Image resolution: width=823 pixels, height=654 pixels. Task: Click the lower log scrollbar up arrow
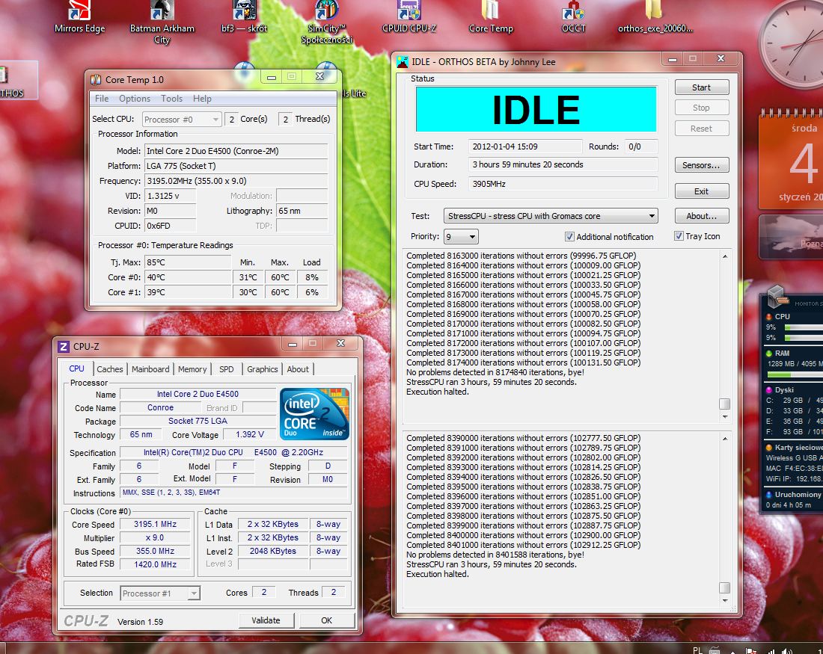click(725, 439)
